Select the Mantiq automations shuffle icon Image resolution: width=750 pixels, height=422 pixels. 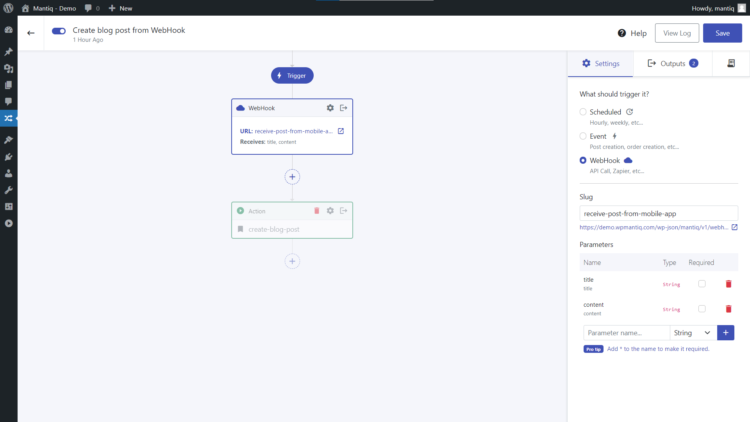(x=9, y=118)
